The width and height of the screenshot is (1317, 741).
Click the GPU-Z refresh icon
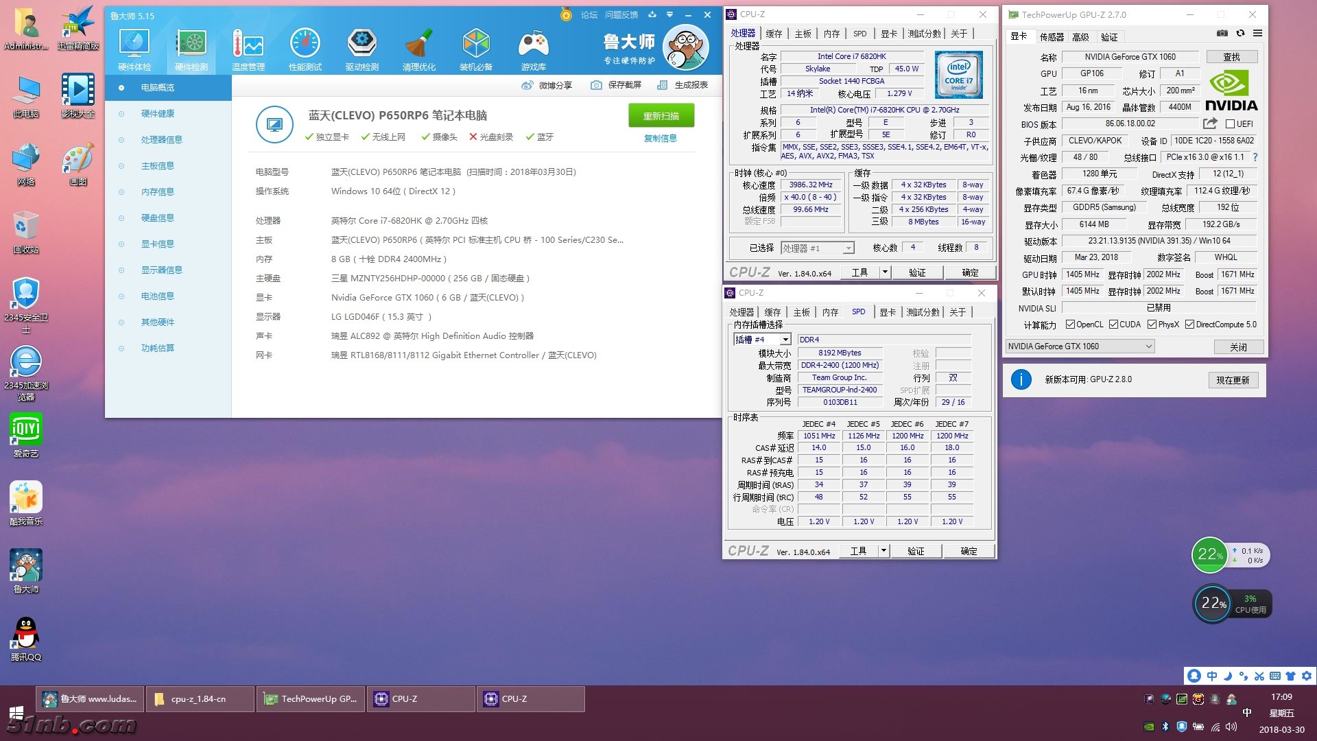[x=1240, y=33]
